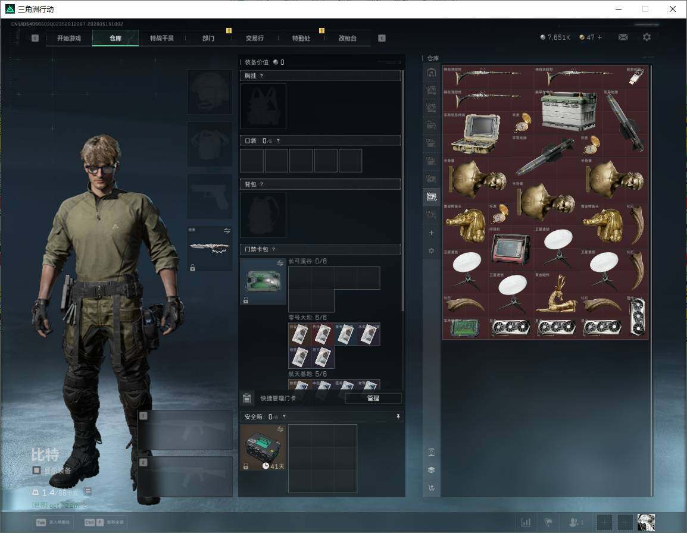Image resolution: width=687 pixels, height=533 pixels.
Task: Open the mail envelope icon
Action: pyautogui.click(x=623, y=37)
